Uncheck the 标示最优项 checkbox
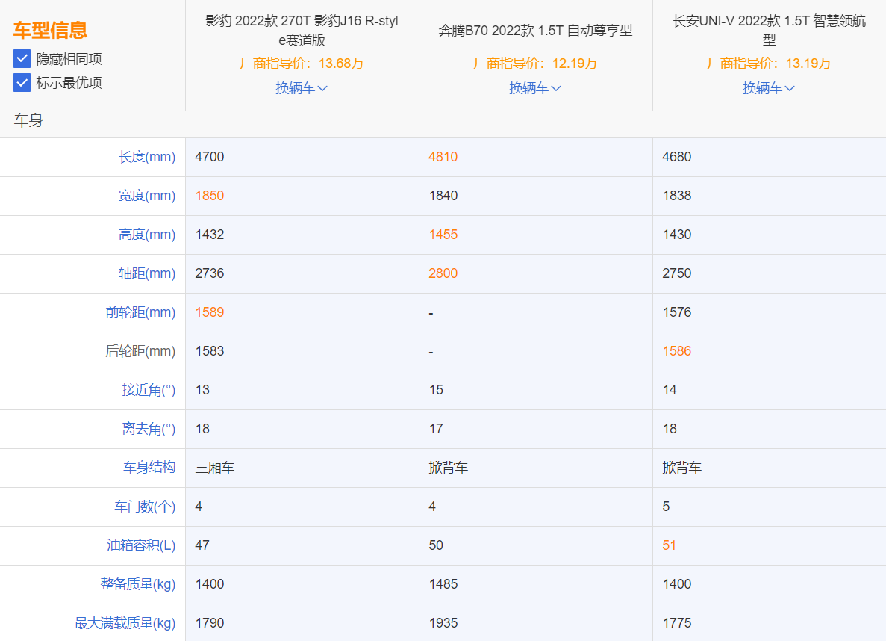Screen dimensions: 886x641 (22, 83)
